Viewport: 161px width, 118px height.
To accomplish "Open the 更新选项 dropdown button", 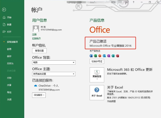I will pos(97,75).
